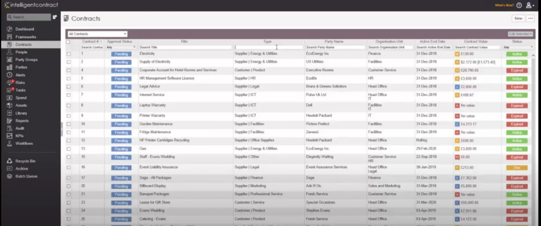Select checkbox for contract 16 Event Liability Insurance
Viewport: 541px width, 226px height.
click(x=69, y=168)
